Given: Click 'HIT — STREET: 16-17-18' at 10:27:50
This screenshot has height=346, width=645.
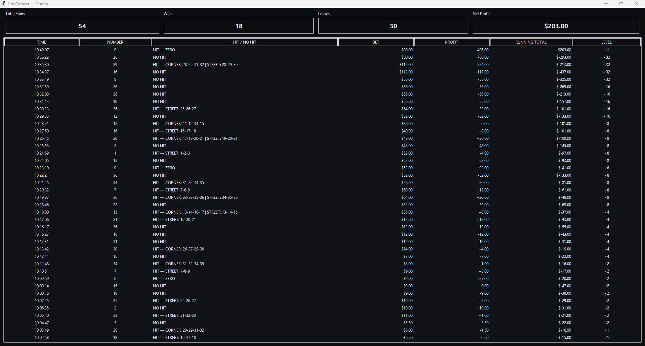Looking at the screenshot, I should click(x=174, y=131).
